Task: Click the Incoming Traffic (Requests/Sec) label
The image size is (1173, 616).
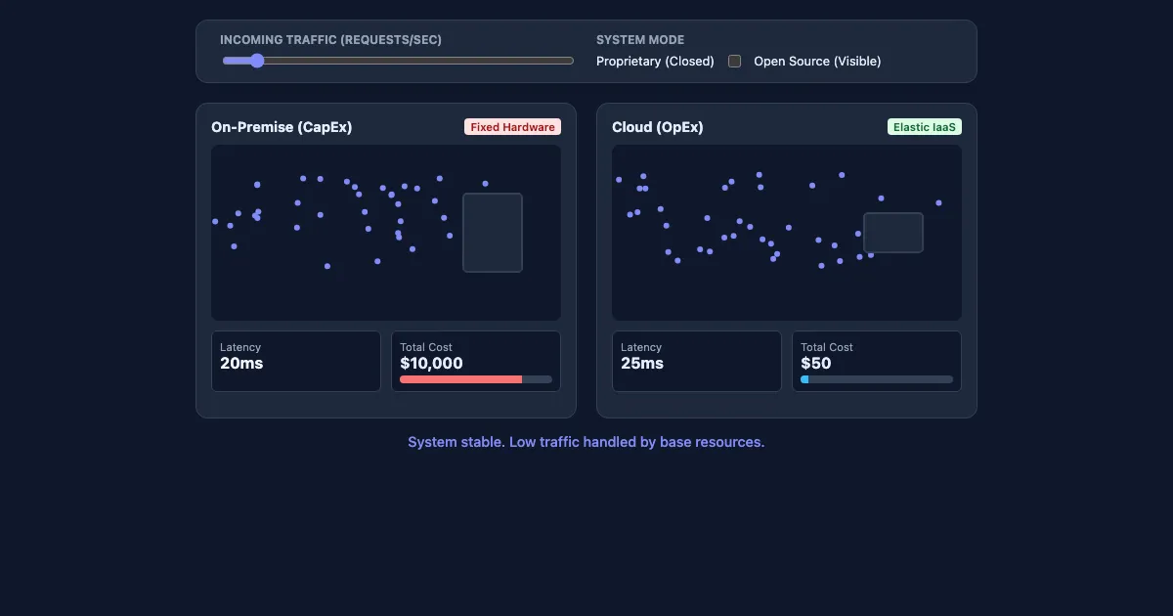Action: [330, 40]
